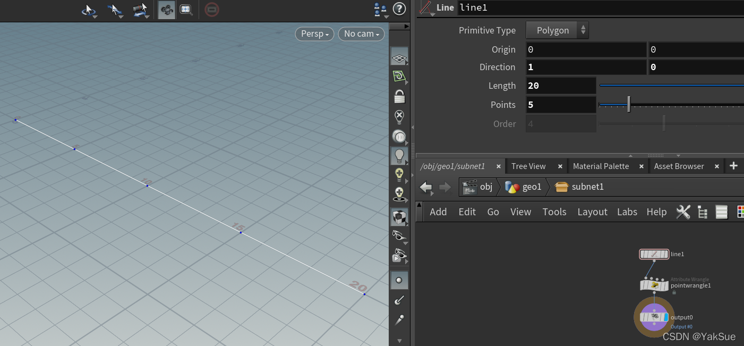Viewport: 744px width, 346px height.
Task: Toggle the construction plane display icon
Action: click(399, 56)
